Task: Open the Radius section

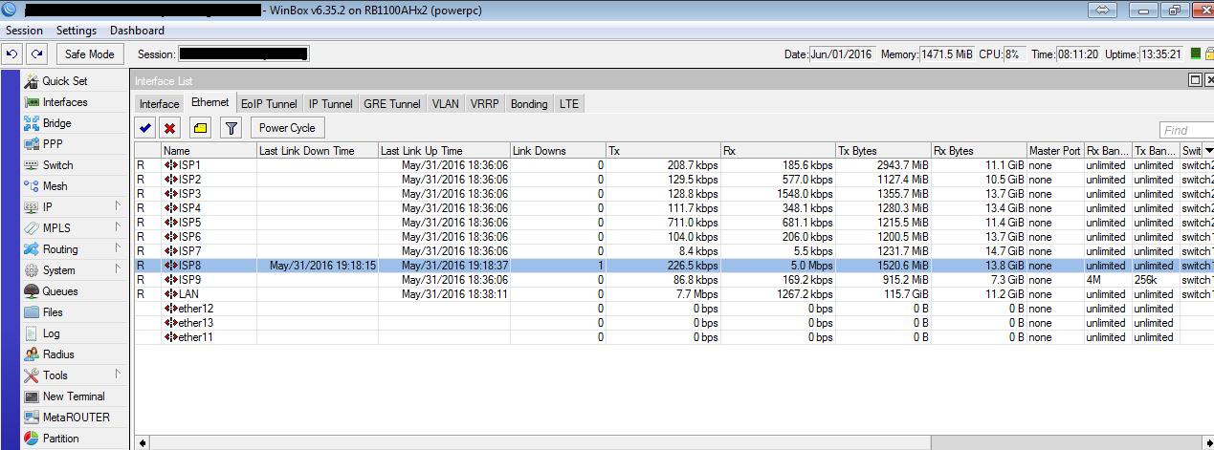Action: [57, 354]
